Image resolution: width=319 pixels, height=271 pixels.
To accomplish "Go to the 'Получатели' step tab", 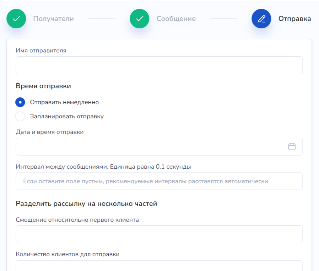I will point(53,19).
